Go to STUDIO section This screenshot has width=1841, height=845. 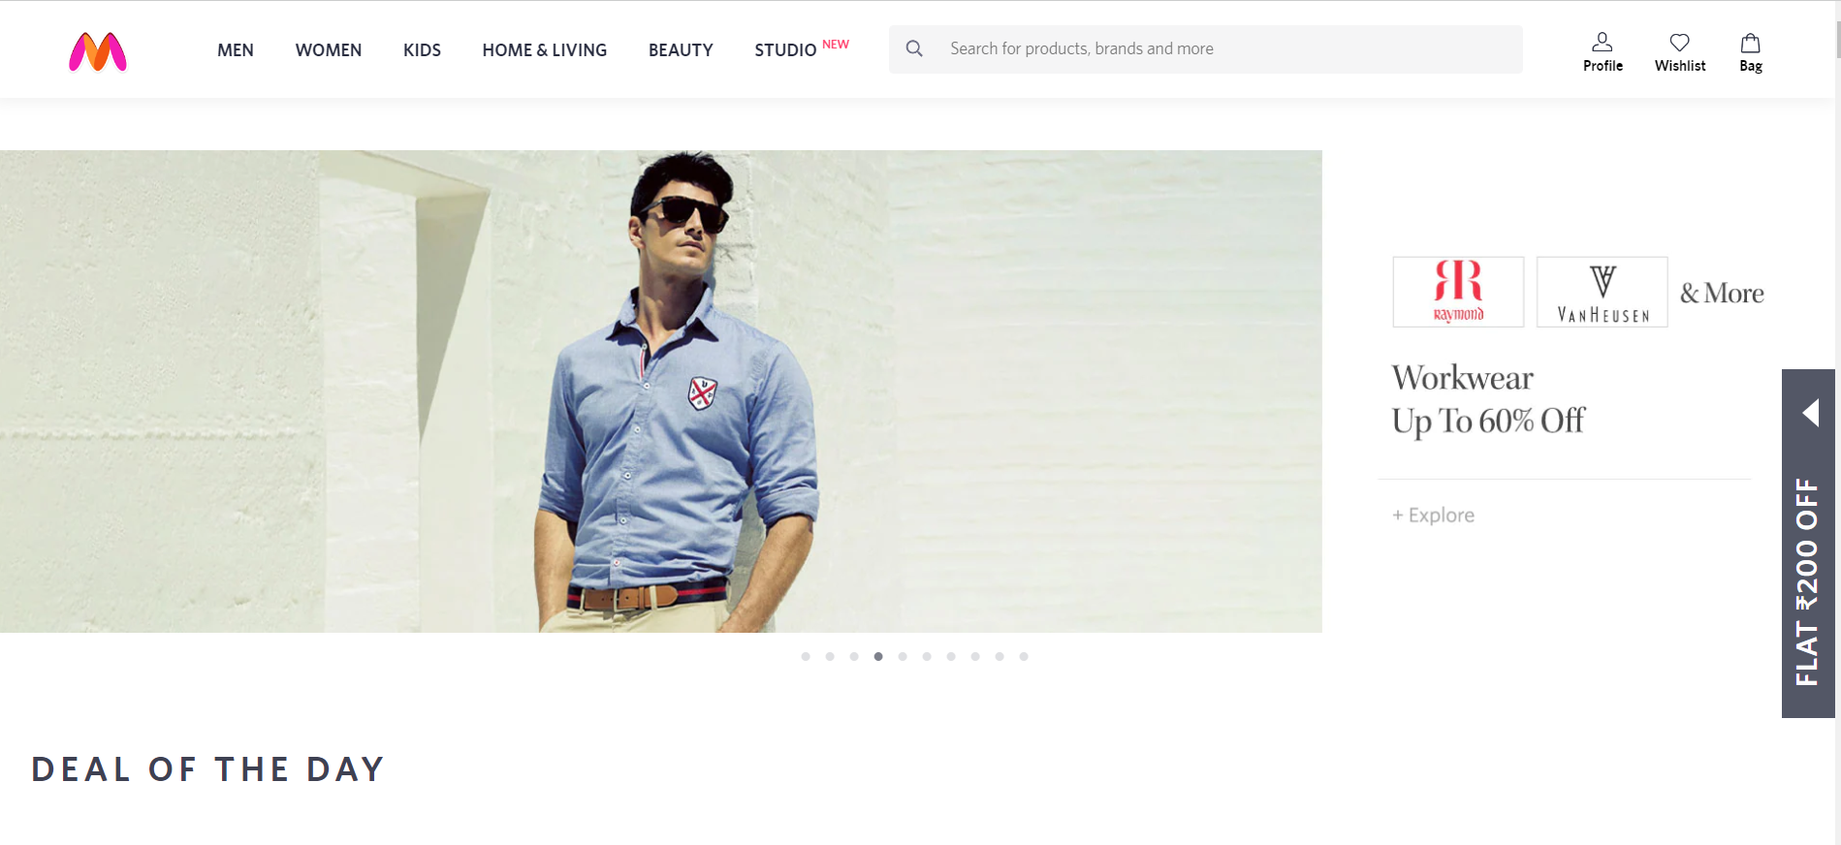pos(785,50)
